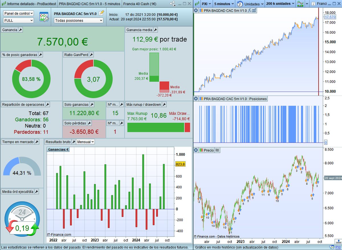Click wrench icon next to Máx runup / drawdown
The image size is (342, 250).
(x=164, y=104)
